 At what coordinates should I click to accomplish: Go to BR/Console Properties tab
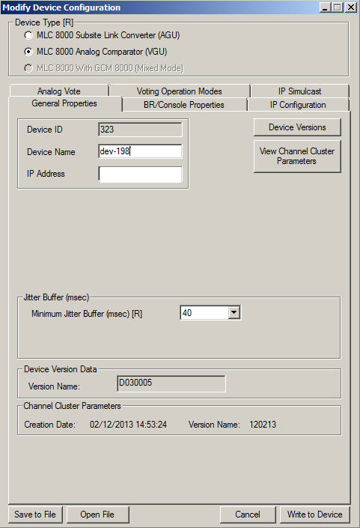coord(184,105)
